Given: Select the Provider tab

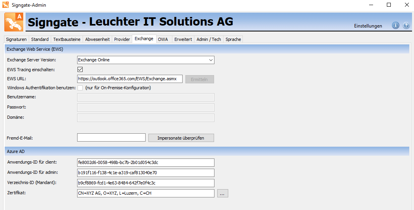Looking at the screenshot, I should tap(122, 39).
